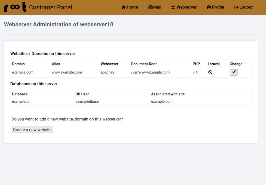266x185 pixels.
Task: Select the www.example.com alias cell
Action: [x=67, y=72]
